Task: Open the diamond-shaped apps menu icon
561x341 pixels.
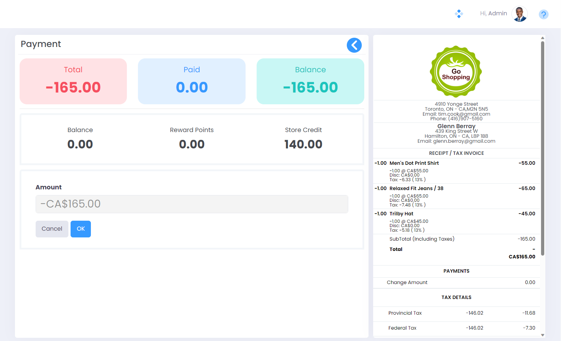Action: tap(459, 14)
